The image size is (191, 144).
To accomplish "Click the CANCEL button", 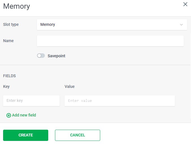I will pyautogui.click(x=78, y=135).
